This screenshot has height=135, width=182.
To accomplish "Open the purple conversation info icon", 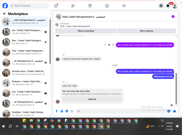I will point(173,16).
